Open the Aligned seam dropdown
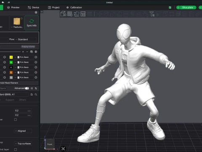202x152 pixels. pyautogui.click(x=23, y=131)
